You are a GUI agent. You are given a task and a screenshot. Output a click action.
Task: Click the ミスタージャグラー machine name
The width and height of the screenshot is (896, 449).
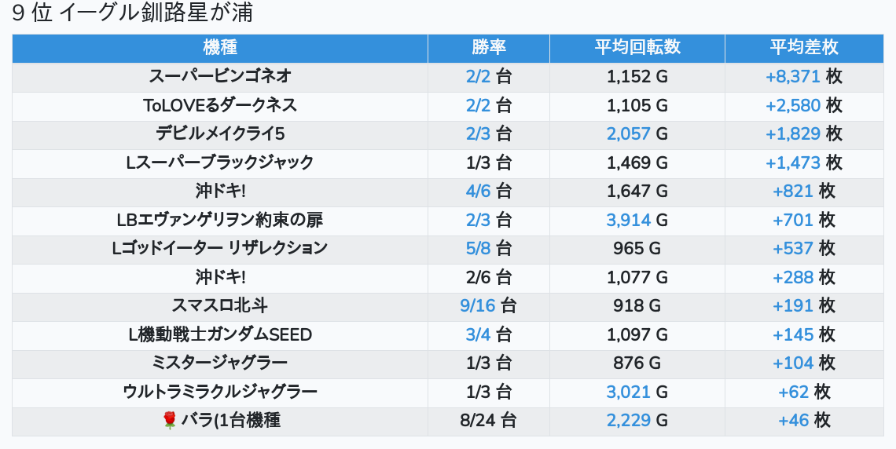(x=220, y=363)
